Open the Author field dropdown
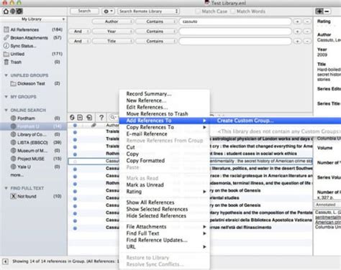 pyautogui.click(x=113, y=22)
